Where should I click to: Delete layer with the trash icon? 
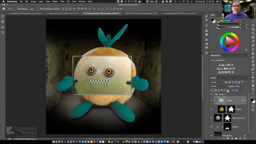(x=244, y=138)
